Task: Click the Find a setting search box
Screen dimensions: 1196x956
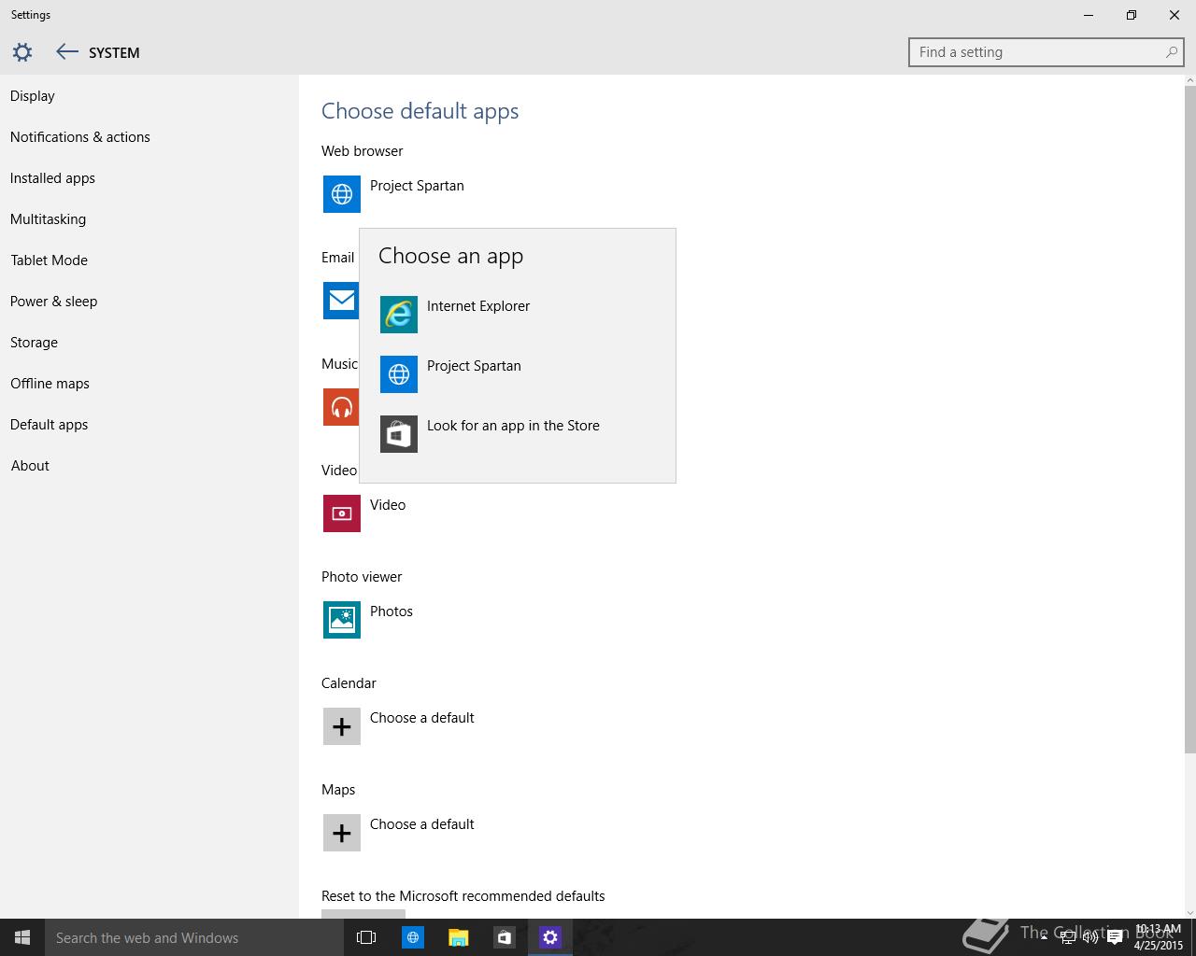Action: (x=1046, y=52)
